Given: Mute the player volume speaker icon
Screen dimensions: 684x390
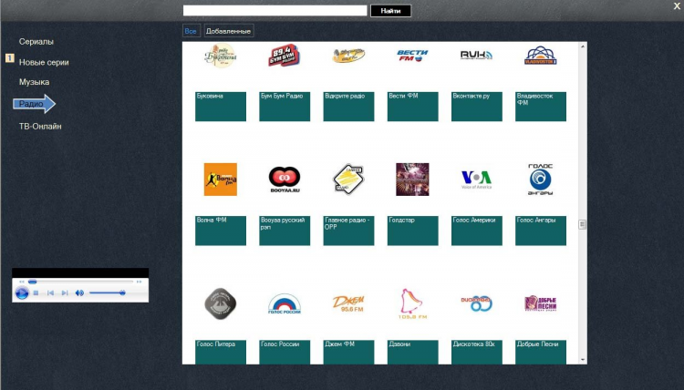Looking at the screenshot, I should coord(79,292).
